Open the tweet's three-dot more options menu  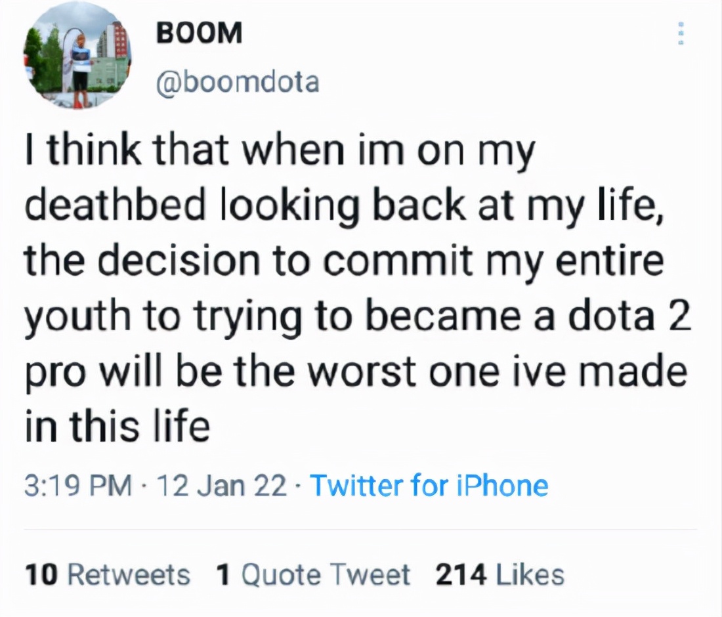coord(681,33)
